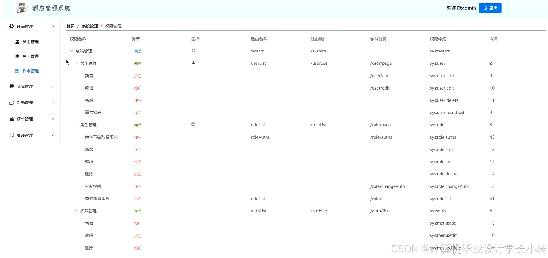Click the sys:role:auths permission cell
This screenshot has width=548, height=258.
coord(443,137)
